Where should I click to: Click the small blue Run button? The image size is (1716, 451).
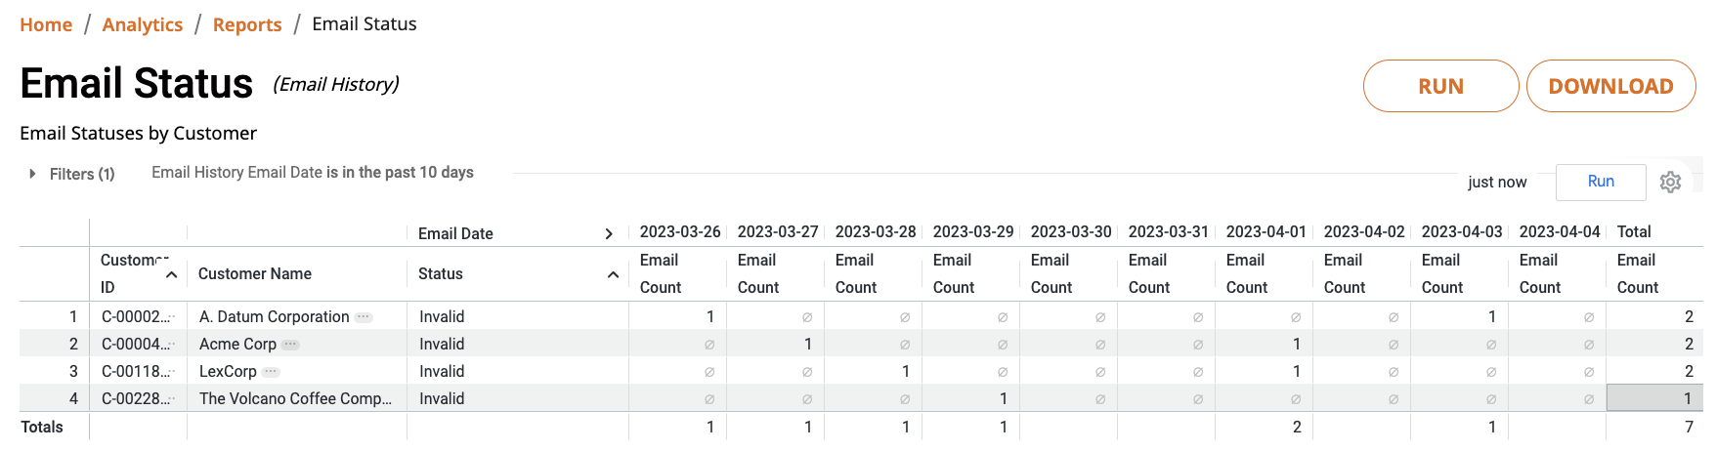point(1601,182)
